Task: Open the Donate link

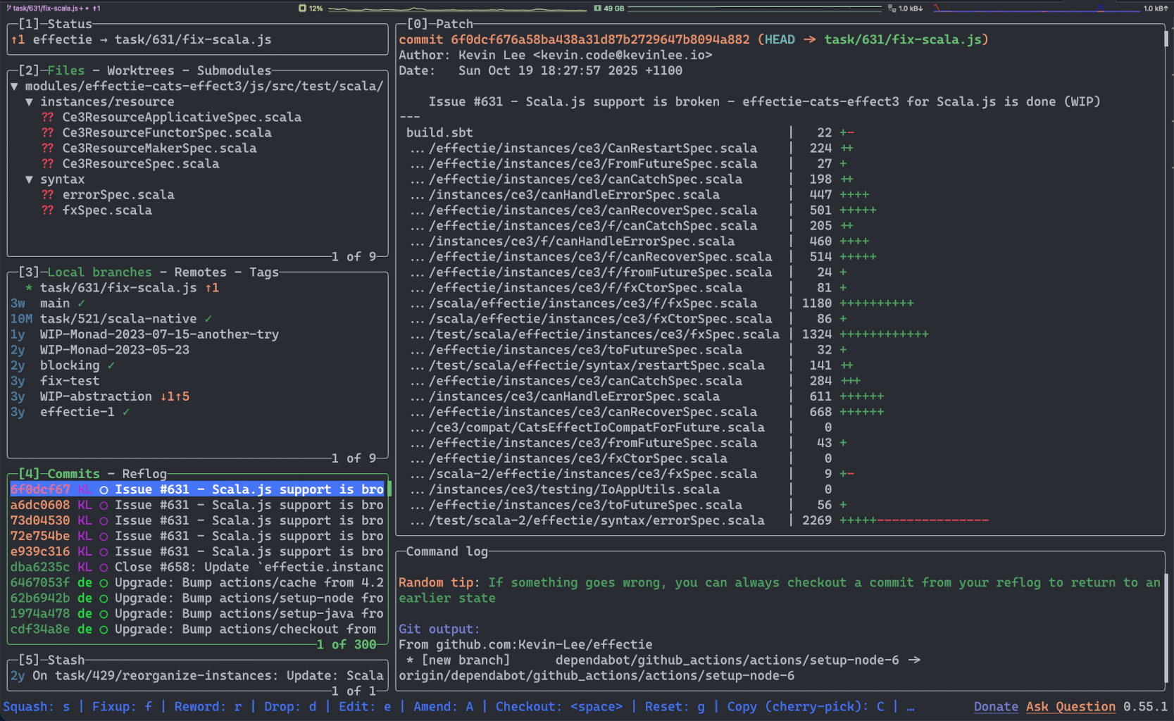Action: tap(995, 706)
